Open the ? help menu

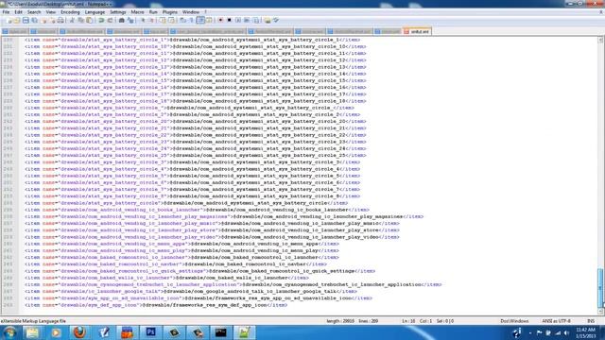(205, 12)
